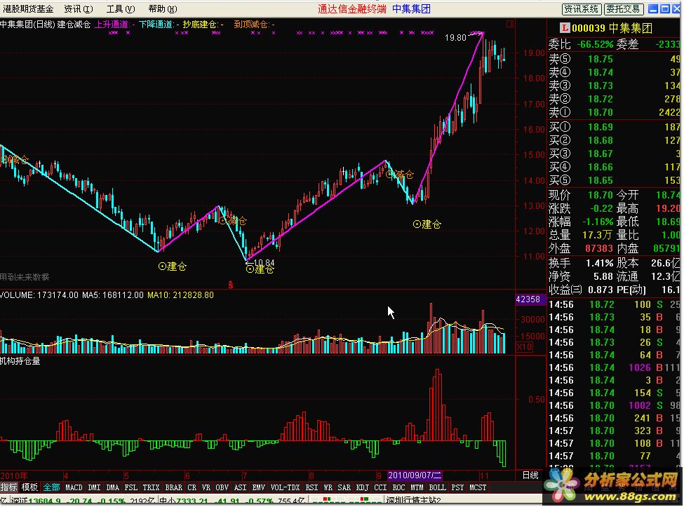The width and height of the screenshot is (684, 507).
Task: Select the VOL-TDX indicator
Action: point(286,487)
